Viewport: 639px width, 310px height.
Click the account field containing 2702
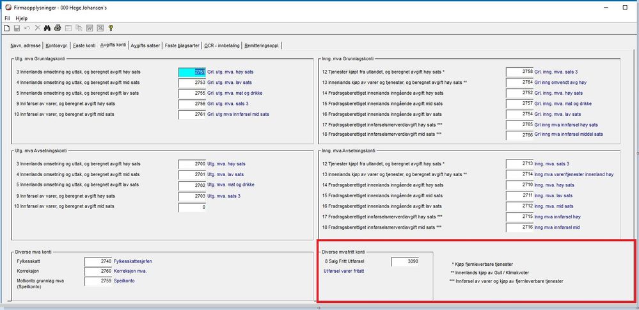point(192,186)
